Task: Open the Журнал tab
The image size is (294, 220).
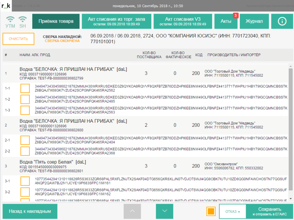Action: (x=254, y=21)
